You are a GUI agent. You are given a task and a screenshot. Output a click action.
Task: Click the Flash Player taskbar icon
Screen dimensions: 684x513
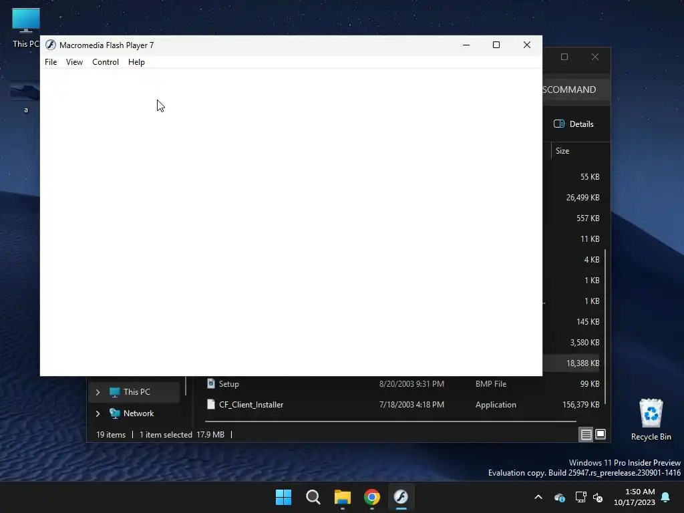pos(401,497)
